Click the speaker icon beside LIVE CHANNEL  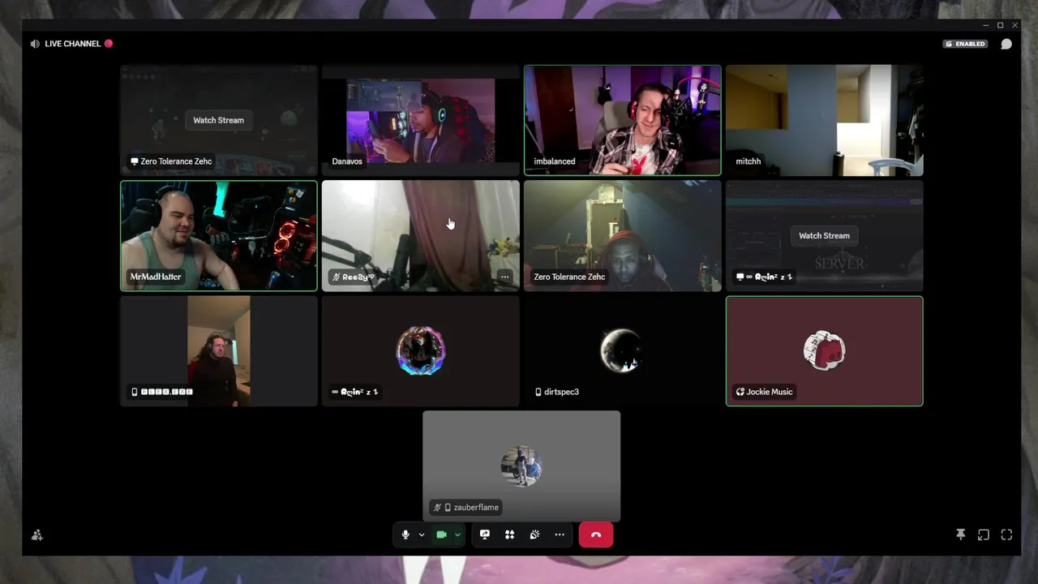[35, 44]
